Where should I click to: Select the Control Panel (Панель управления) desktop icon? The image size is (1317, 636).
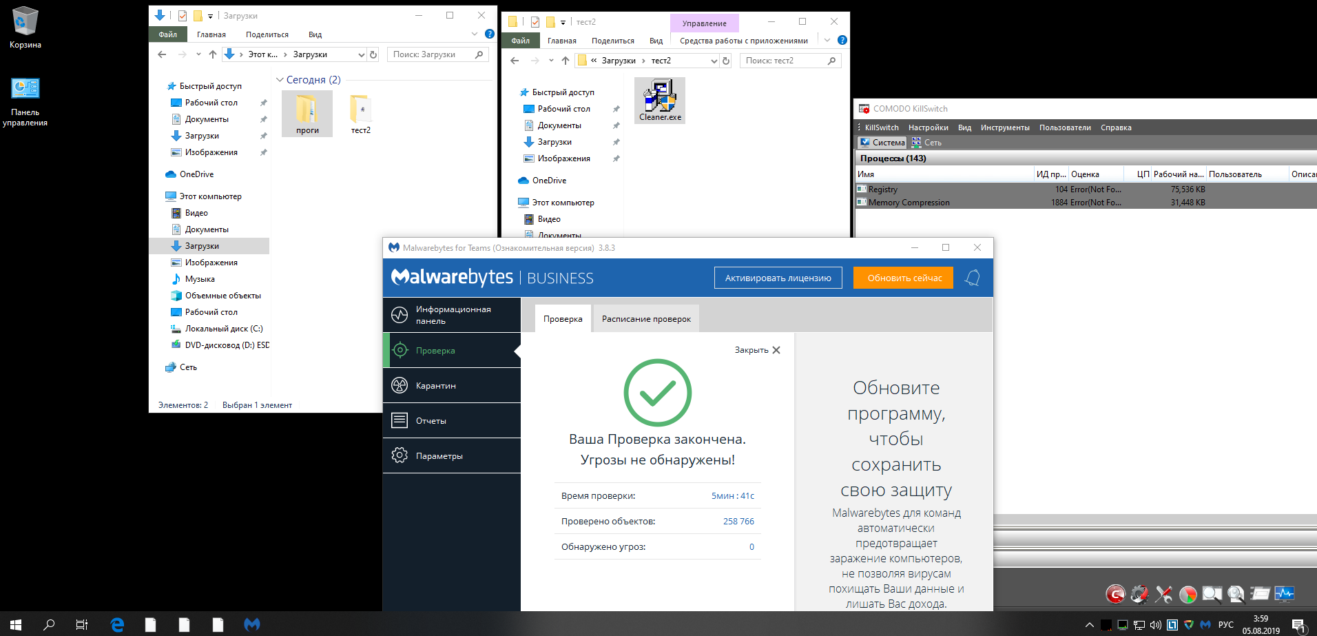tap(25, 101)
